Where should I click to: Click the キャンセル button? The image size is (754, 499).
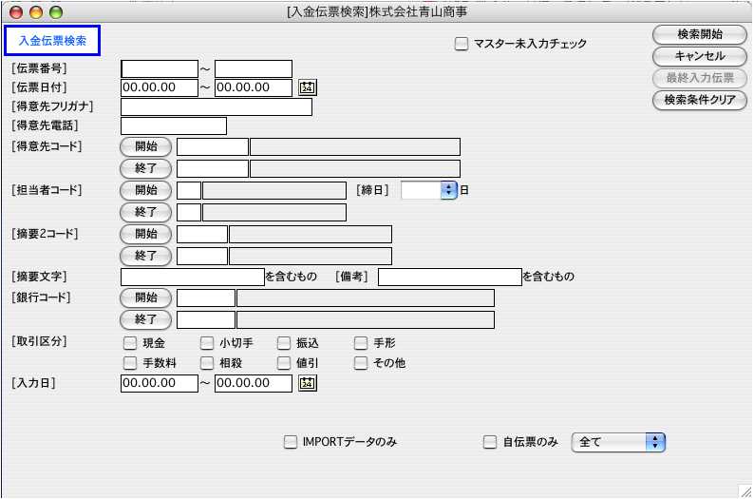[700, 57]
